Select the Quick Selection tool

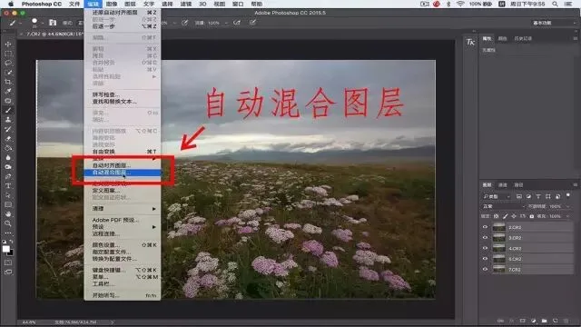click(x=8, y=73)
